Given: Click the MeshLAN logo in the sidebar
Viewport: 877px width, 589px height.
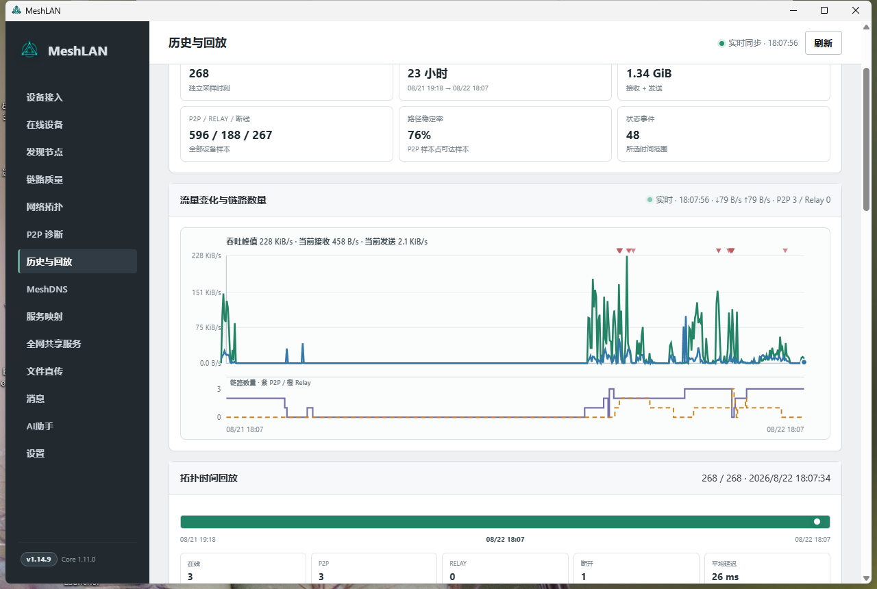Looking at the screenshot, I should pyautogui.click(x=29, y=50).
